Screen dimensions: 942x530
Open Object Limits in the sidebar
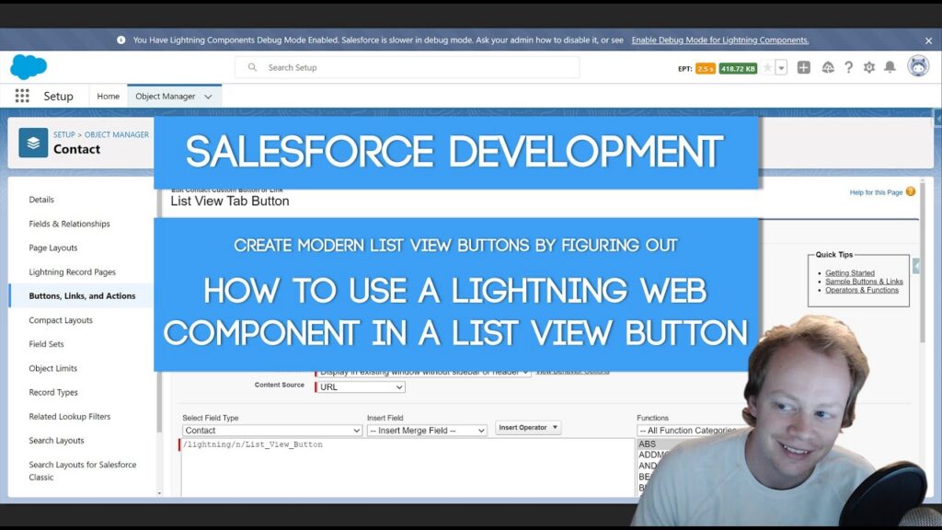tap(52, 368)
